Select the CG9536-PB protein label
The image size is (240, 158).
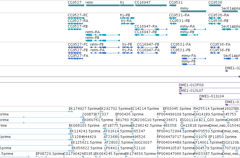tap(220, 50)
